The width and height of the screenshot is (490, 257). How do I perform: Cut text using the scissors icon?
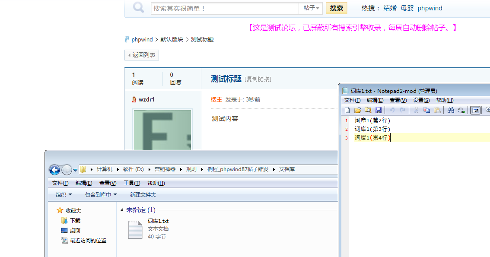[x=416, y=110]
